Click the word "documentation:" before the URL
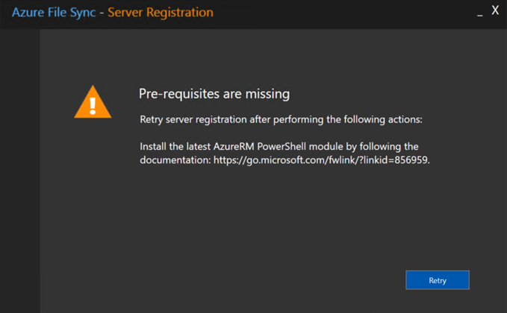The image size is (507, 313). 175,160
